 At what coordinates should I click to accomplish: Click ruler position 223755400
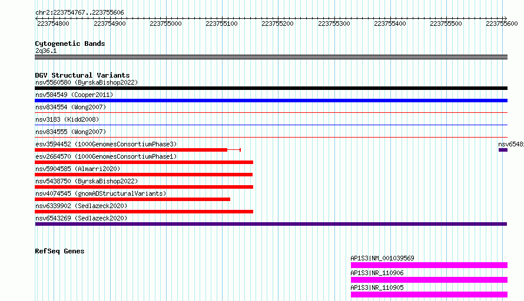390,24
